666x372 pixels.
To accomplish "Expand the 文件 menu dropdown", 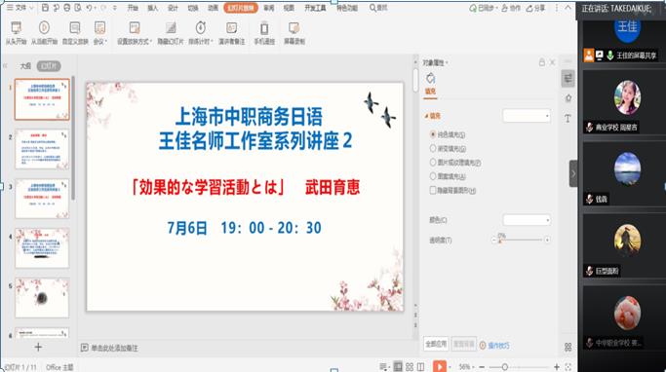I will [20, 8].
